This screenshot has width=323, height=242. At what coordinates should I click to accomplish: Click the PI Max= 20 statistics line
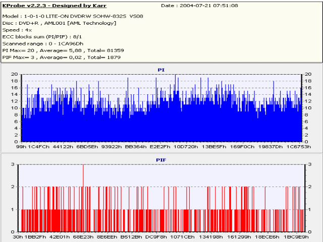(63, 50)
